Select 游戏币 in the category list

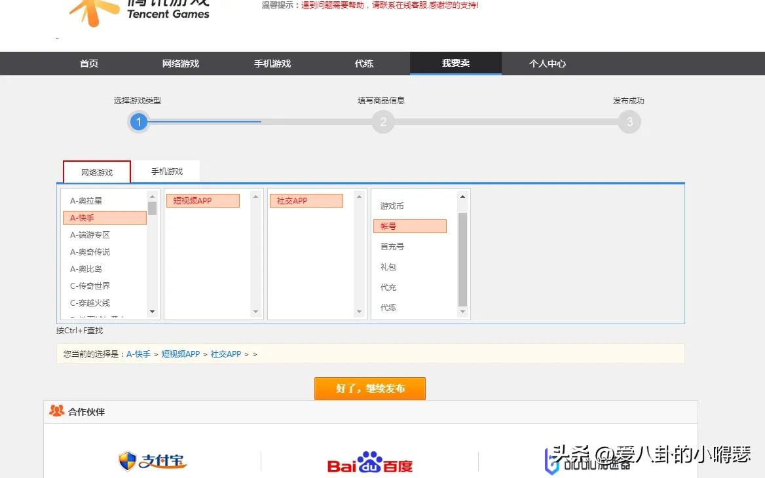click(391, 206)
